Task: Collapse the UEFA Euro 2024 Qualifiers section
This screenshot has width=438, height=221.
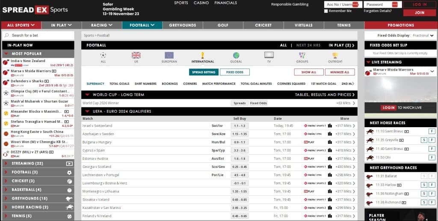Action: (x=87, y=111)
